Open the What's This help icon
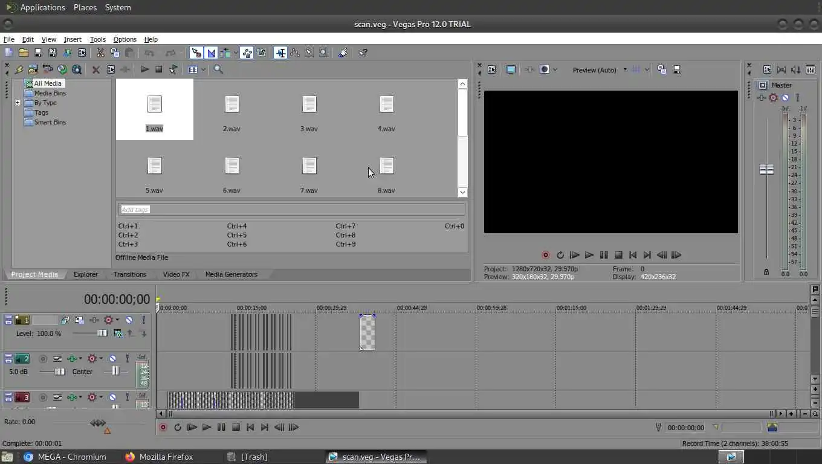The image size is (822, 464). (x=363, y=53)
